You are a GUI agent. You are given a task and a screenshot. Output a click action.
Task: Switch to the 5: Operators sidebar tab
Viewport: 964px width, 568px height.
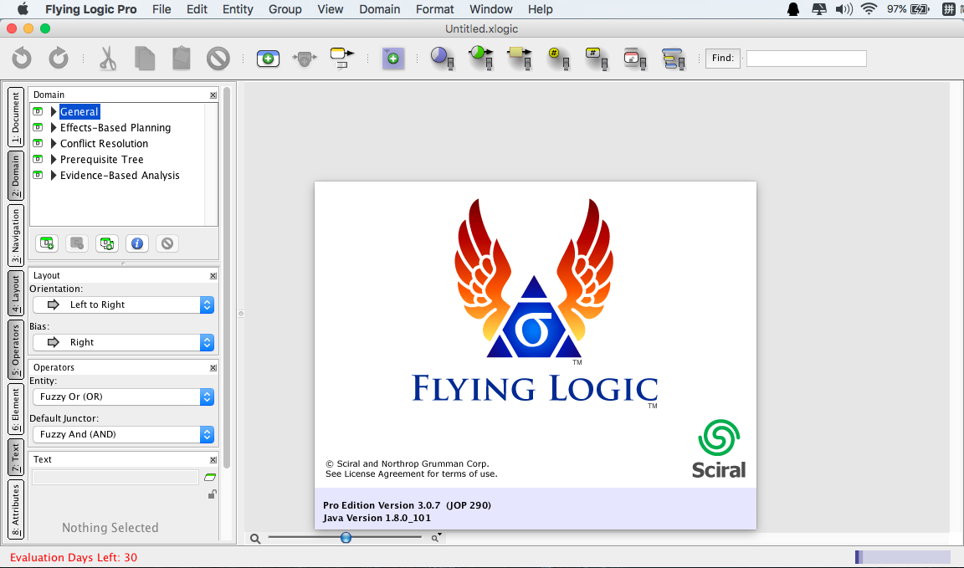click(15, 350)
